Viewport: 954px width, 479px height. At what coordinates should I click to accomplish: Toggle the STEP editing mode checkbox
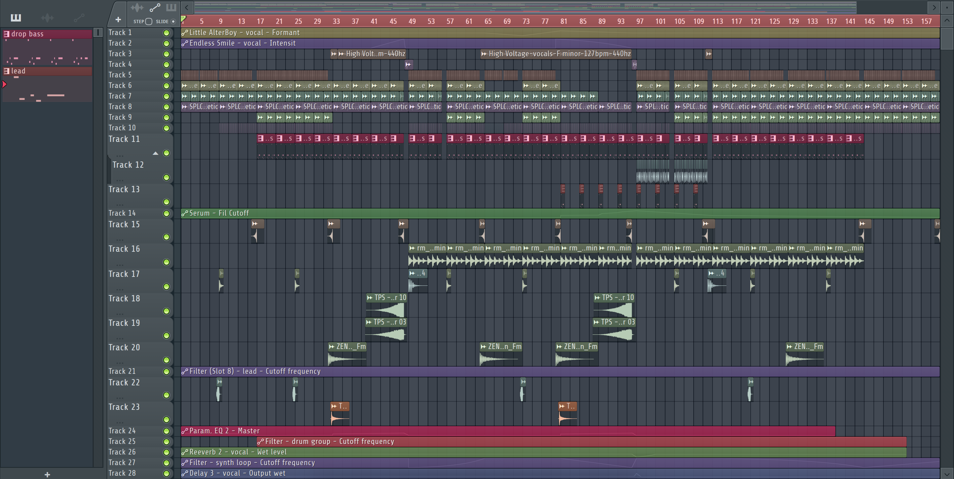148,22
